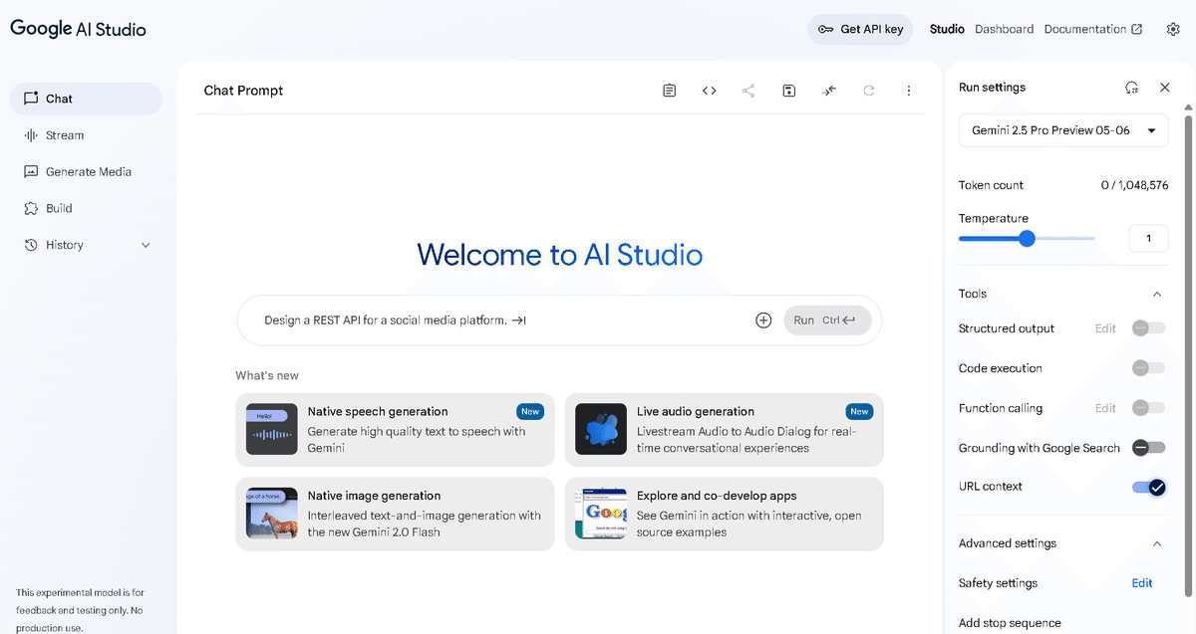The height and width of the screenshot is (634, 1196).
Task: Share the chat prompt via share icon
Action: tap(748, 90)
